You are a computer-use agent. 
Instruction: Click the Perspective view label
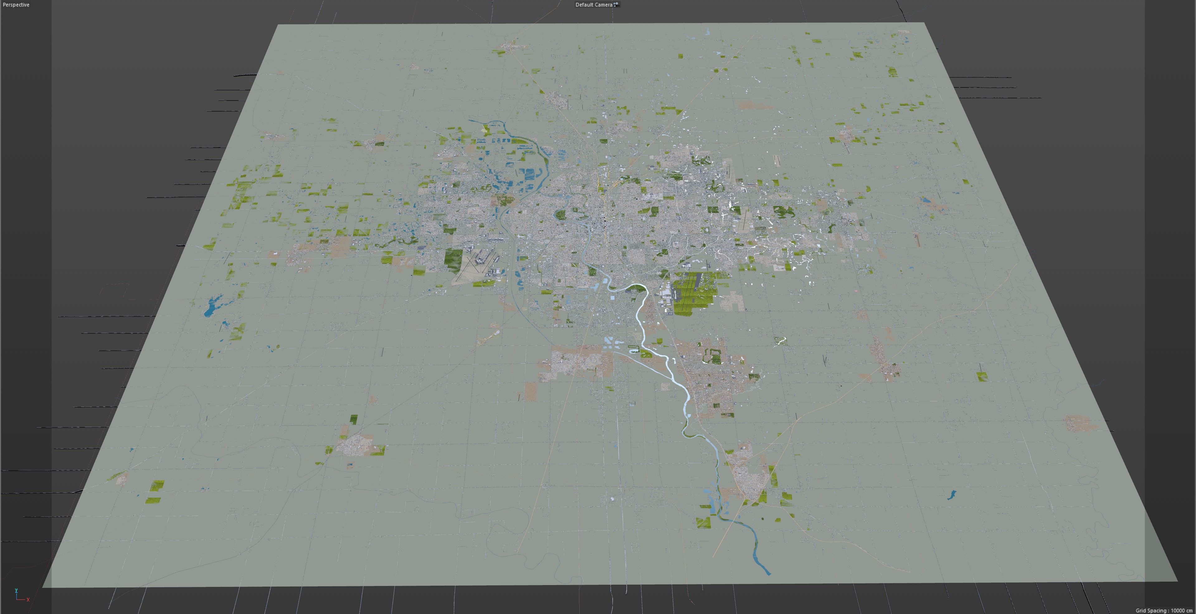16,5
